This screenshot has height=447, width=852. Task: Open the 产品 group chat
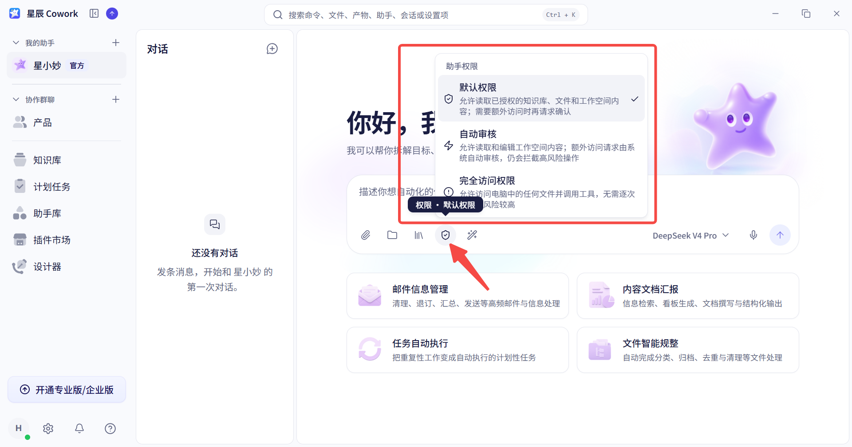tap(67, 122)
